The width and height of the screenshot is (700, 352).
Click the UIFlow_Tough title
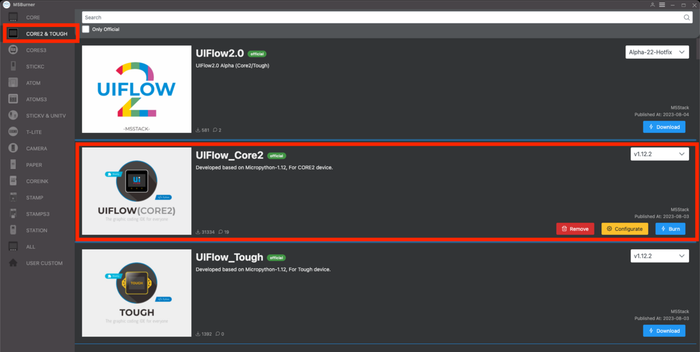pyautogui.click(x=230, y=257)
